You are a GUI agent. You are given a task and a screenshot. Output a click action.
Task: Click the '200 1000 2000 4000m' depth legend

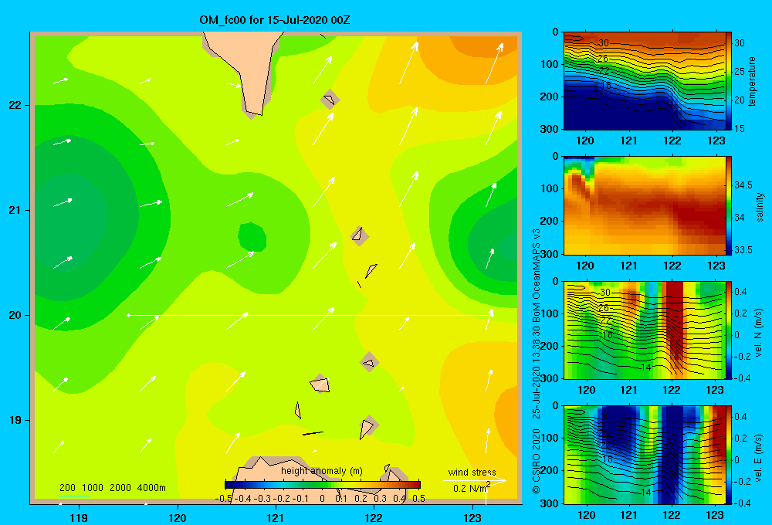point(112,488)
